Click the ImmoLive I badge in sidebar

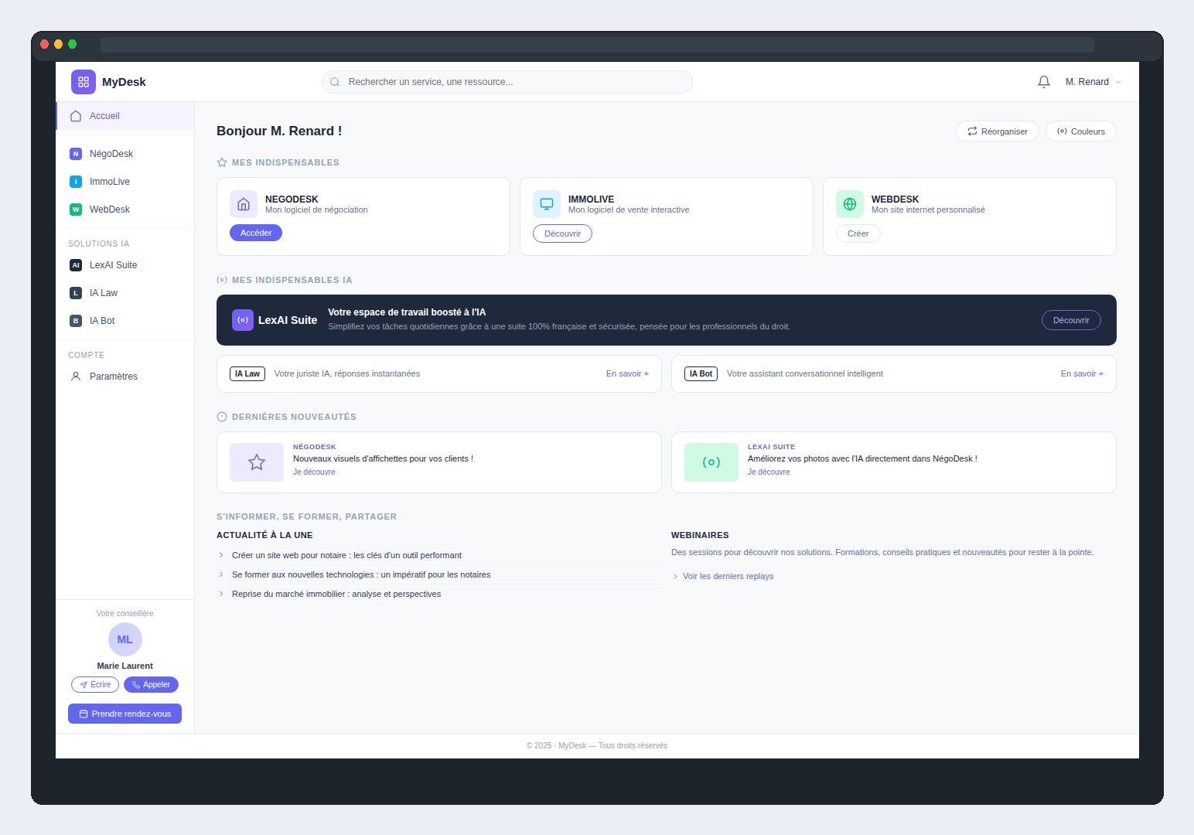(x=76, y=182)
